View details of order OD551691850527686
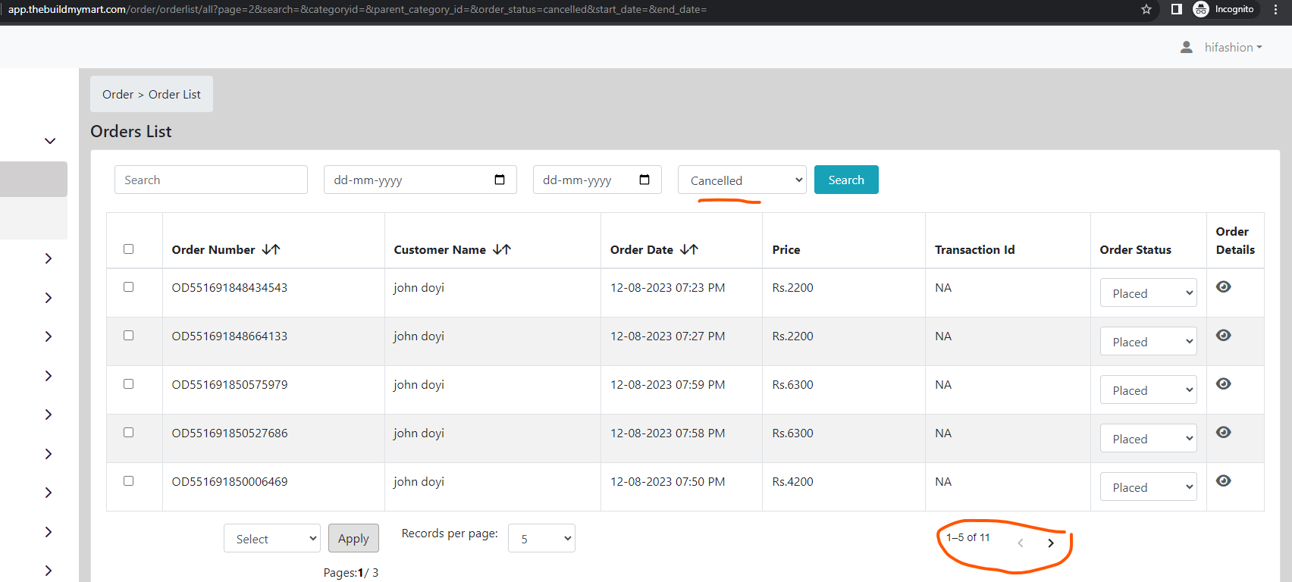 point(1223,432)
